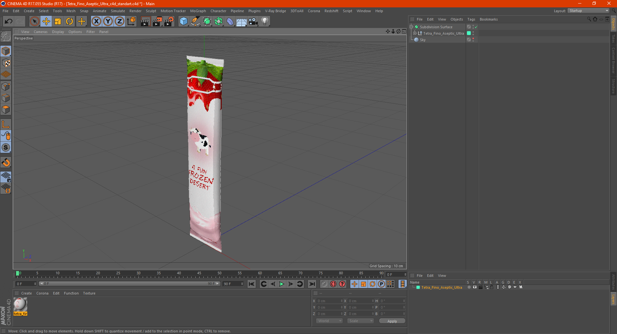The width and height of the screenshot is (617, 334).
Task: Open the Layout Startup dropdown
Action: coord(588,11)
